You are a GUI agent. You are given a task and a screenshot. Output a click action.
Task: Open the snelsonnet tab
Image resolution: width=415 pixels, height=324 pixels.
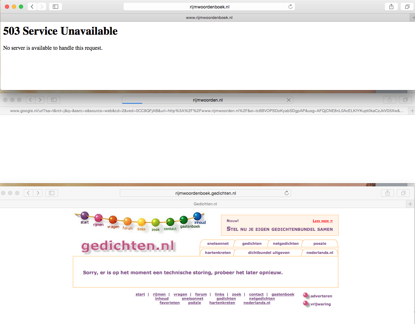click(218, 243)
